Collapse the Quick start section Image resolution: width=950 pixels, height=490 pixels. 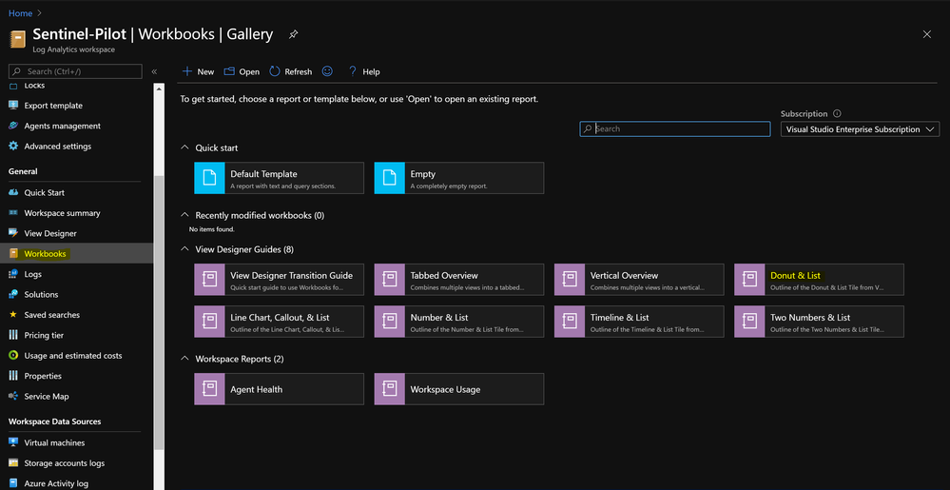click(x=184, y=147)
